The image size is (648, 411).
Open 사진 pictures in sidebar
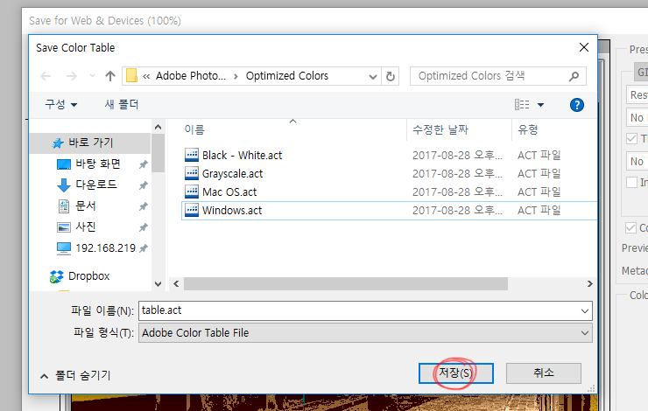point(86,227)
